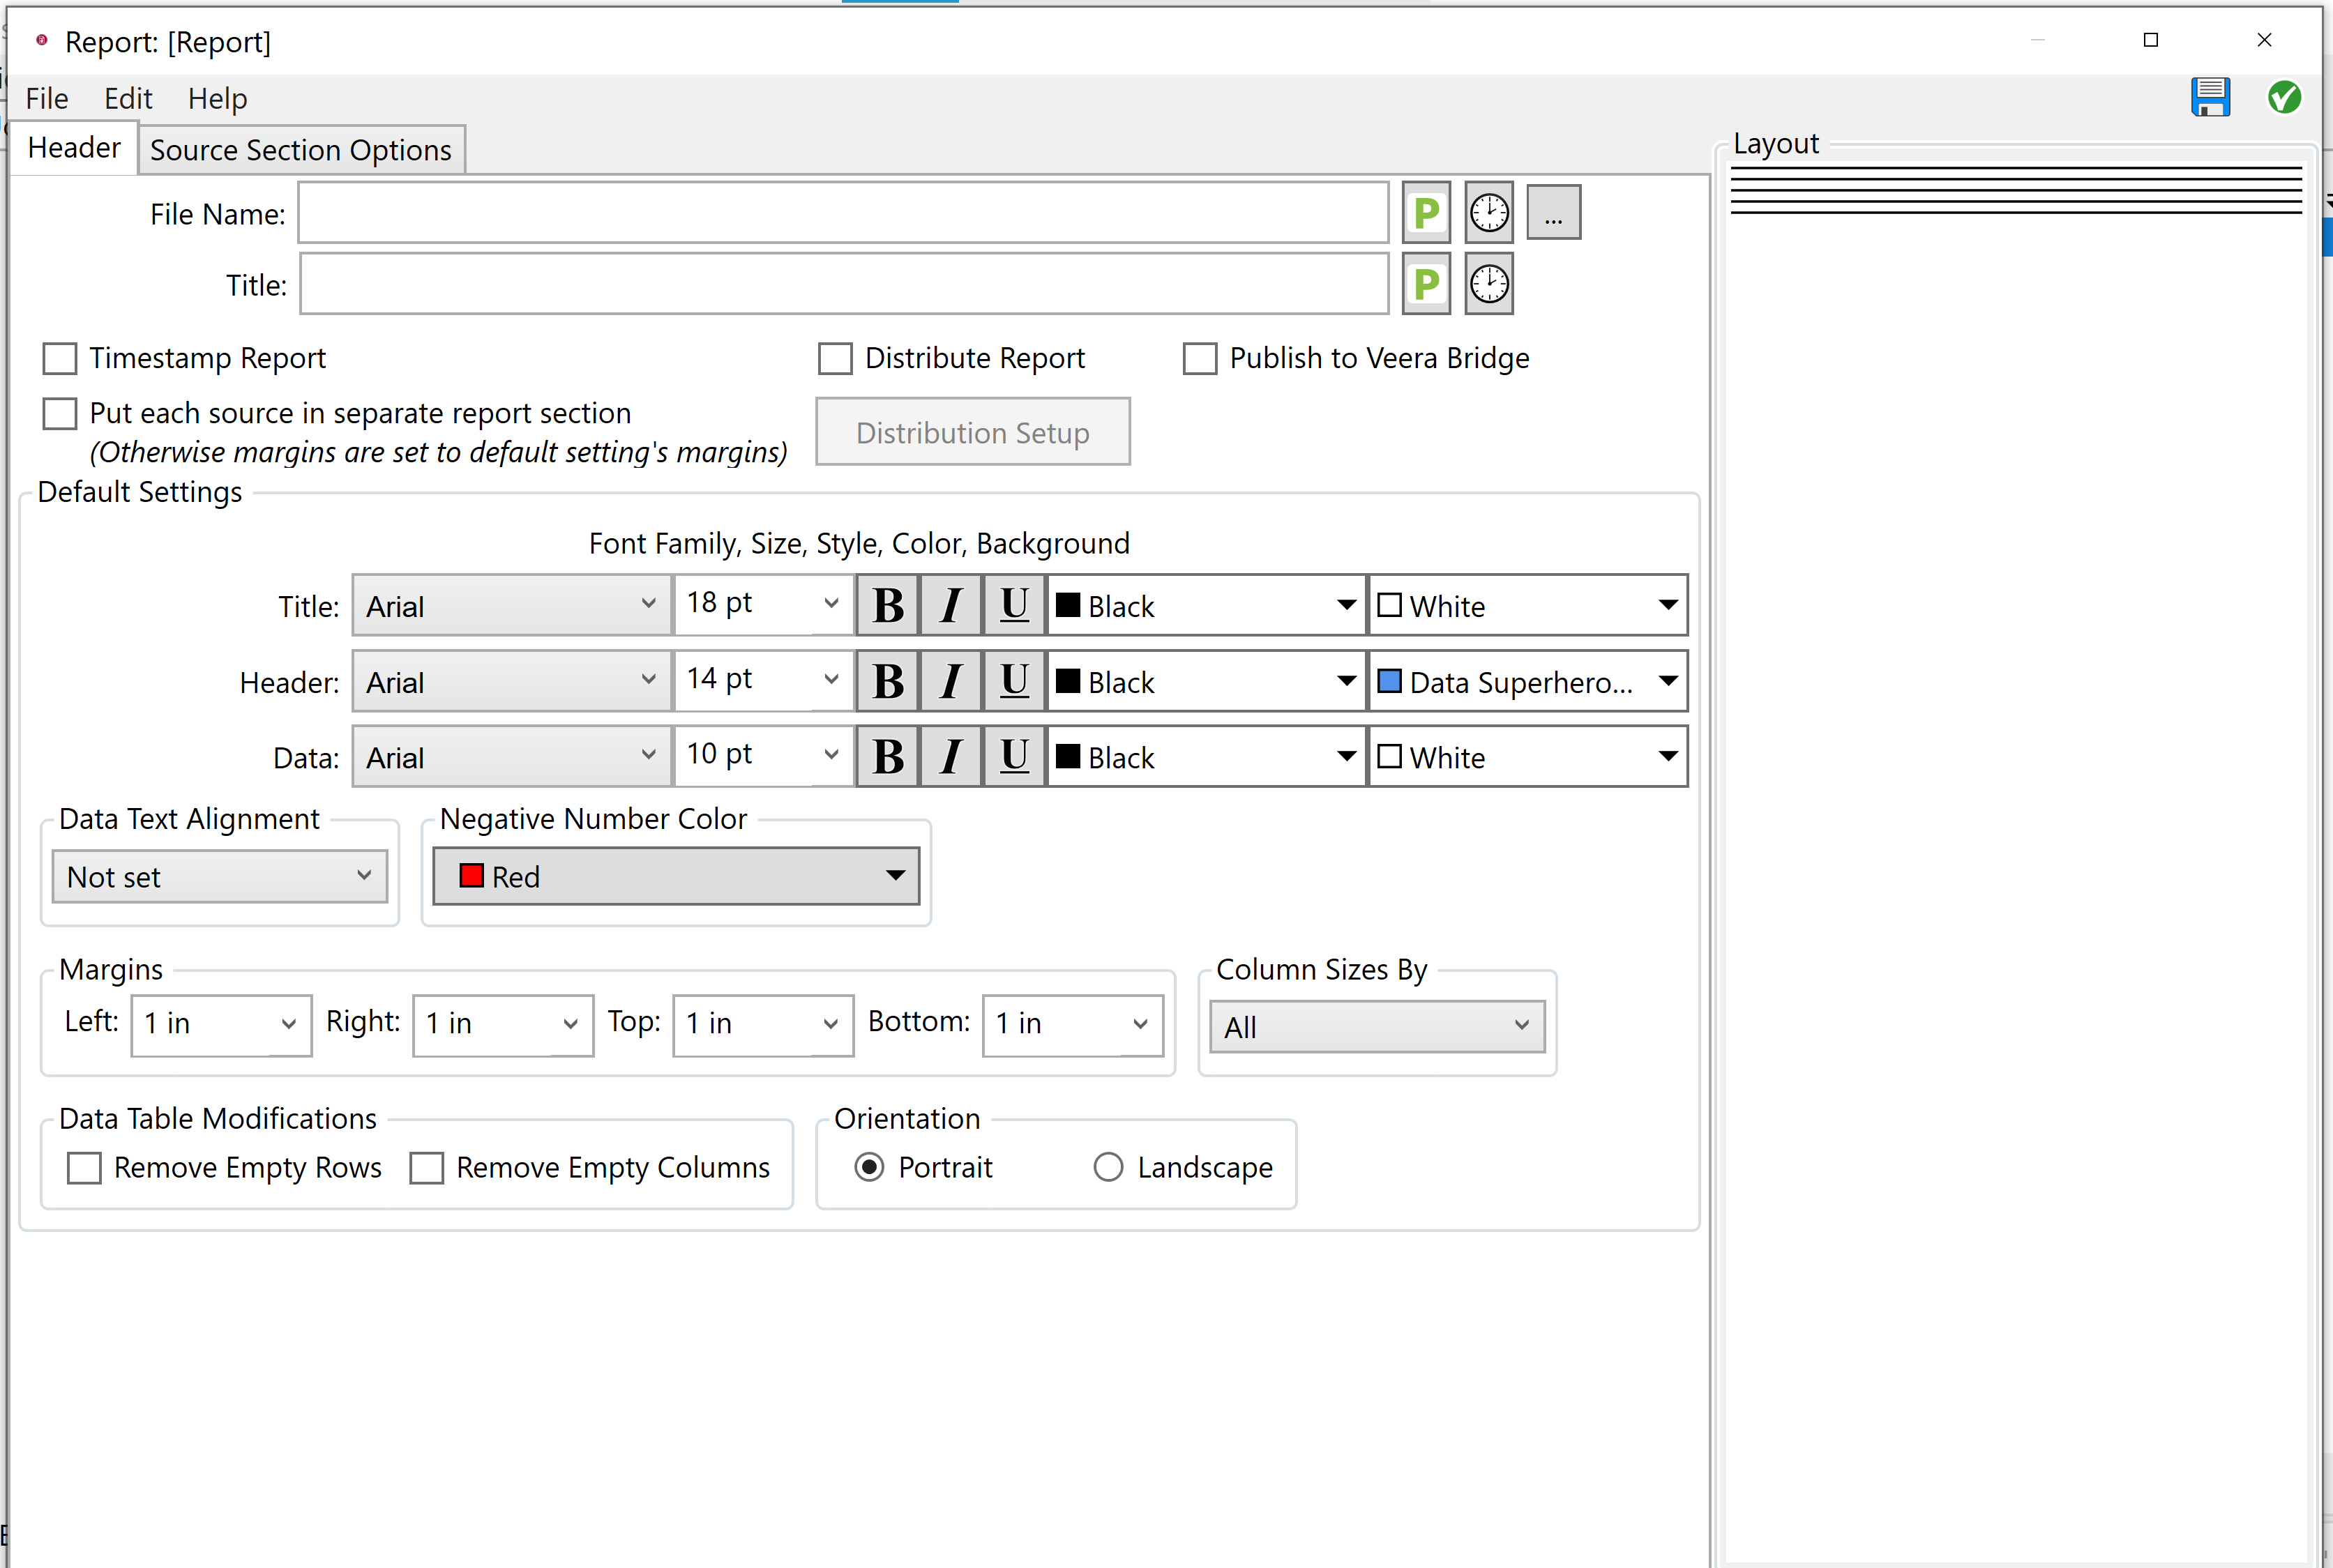Open Right margin 1 in dropdown

[x=503, y=1024]
